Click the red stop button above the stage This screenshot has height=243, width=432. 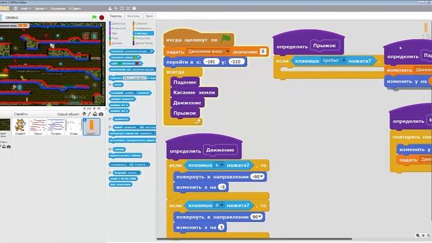102,18
